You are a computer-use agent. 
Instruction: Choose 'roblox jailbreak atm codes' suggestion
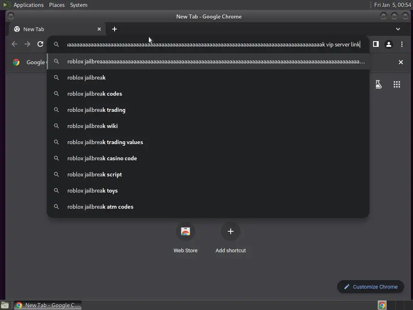point(209,207)
